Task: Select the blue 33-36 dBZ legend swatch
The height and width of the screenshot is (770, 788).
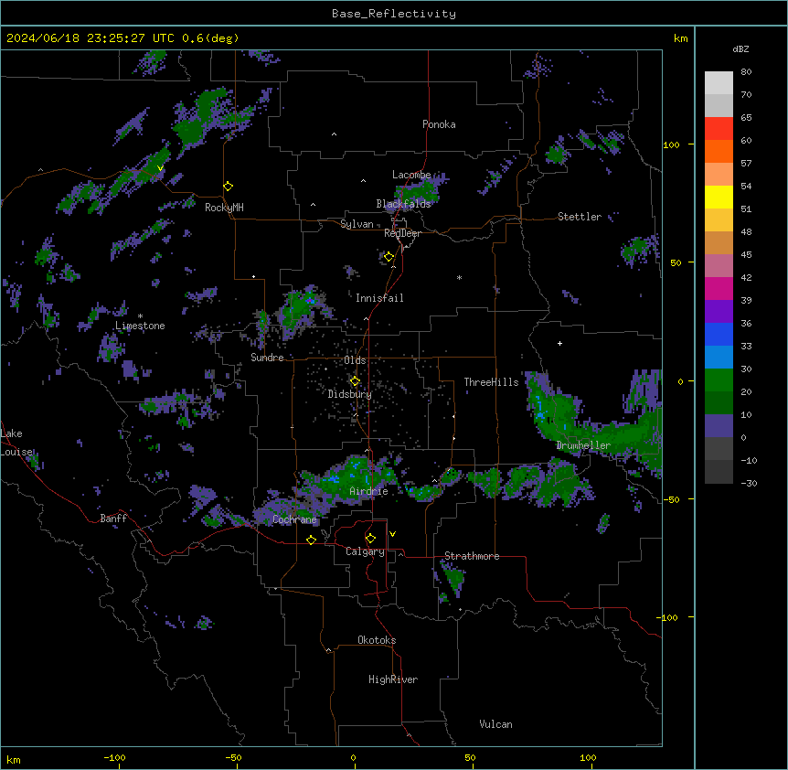Action: click(x=719, y=334)
